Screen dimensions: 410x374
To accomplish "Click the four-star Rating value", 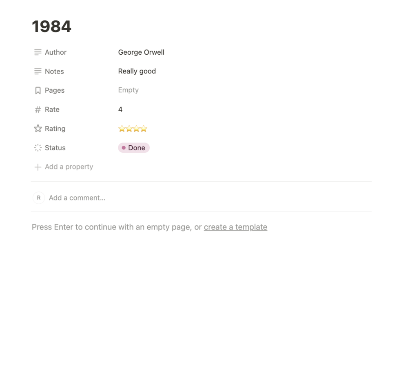I will (x=133, y=129).
